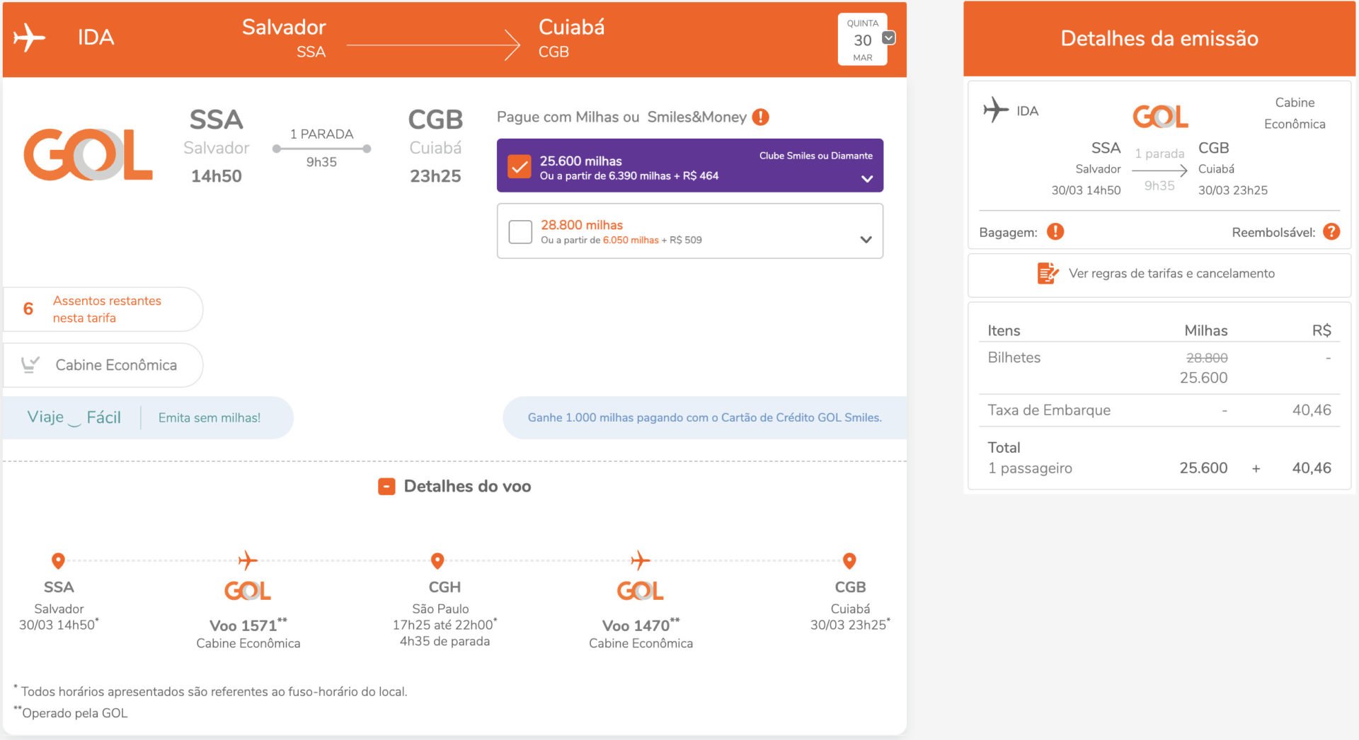1359x740 pixels.
Task: Uncheck the 25.600 milhas fare checkbox
Action: coord(520,166)
